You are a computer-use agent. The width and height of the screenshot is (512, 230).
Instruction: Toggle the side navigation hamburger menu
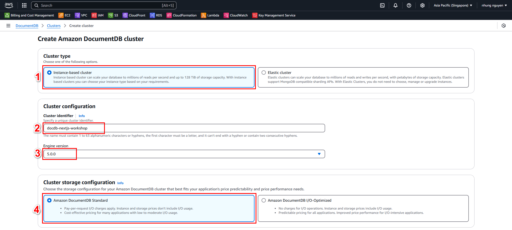pos(8,26)
